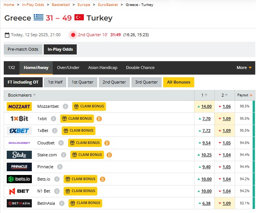Open EuroBasket breadcrumb link
The image size is (256, 213).
pyautogui.click(x=108, y=5)
